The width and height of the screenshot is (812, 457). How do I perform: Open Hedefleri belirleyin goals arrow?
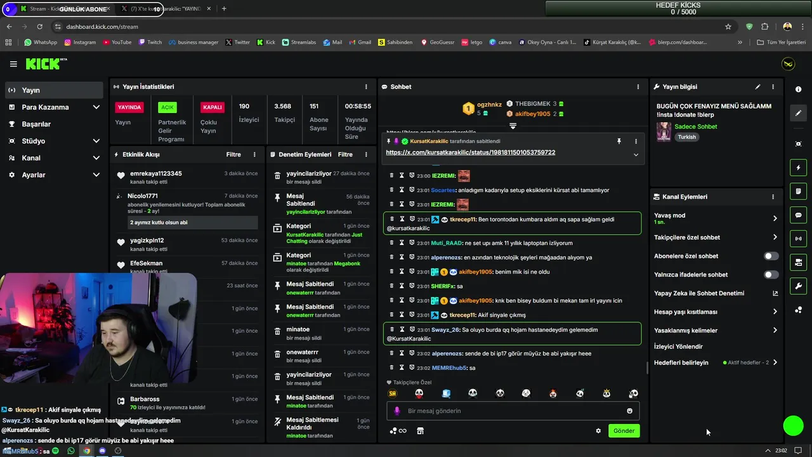pos(775,362)
